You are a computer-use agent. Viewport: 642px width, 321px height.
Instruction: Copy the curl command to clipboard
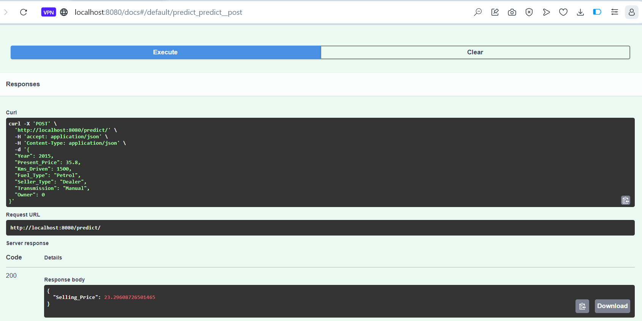tap(626, 200)
